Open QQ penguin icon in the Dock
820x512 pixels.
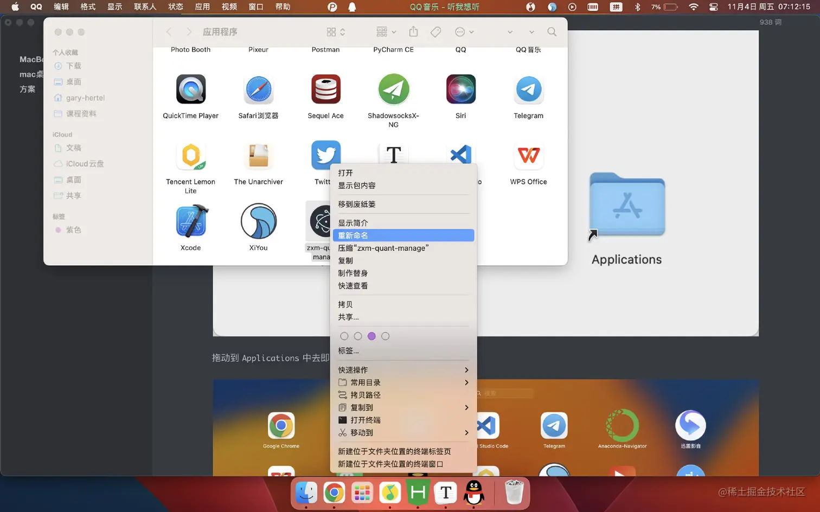pyautogui.click(x=474, y=492)
